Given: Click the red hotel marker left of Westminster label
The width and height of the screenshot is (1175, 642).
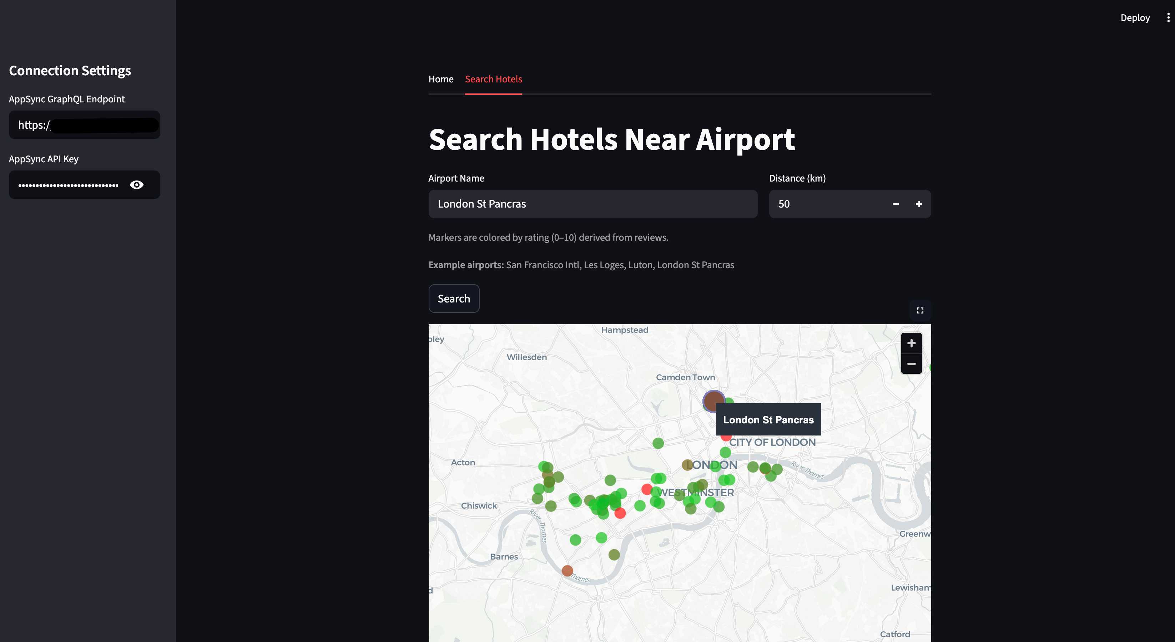Looking at the screenshot, I should point(646,489).
